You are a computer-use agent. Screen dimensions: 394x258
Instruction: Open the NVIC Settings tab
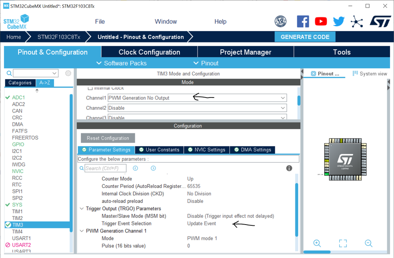click(207, 150)
